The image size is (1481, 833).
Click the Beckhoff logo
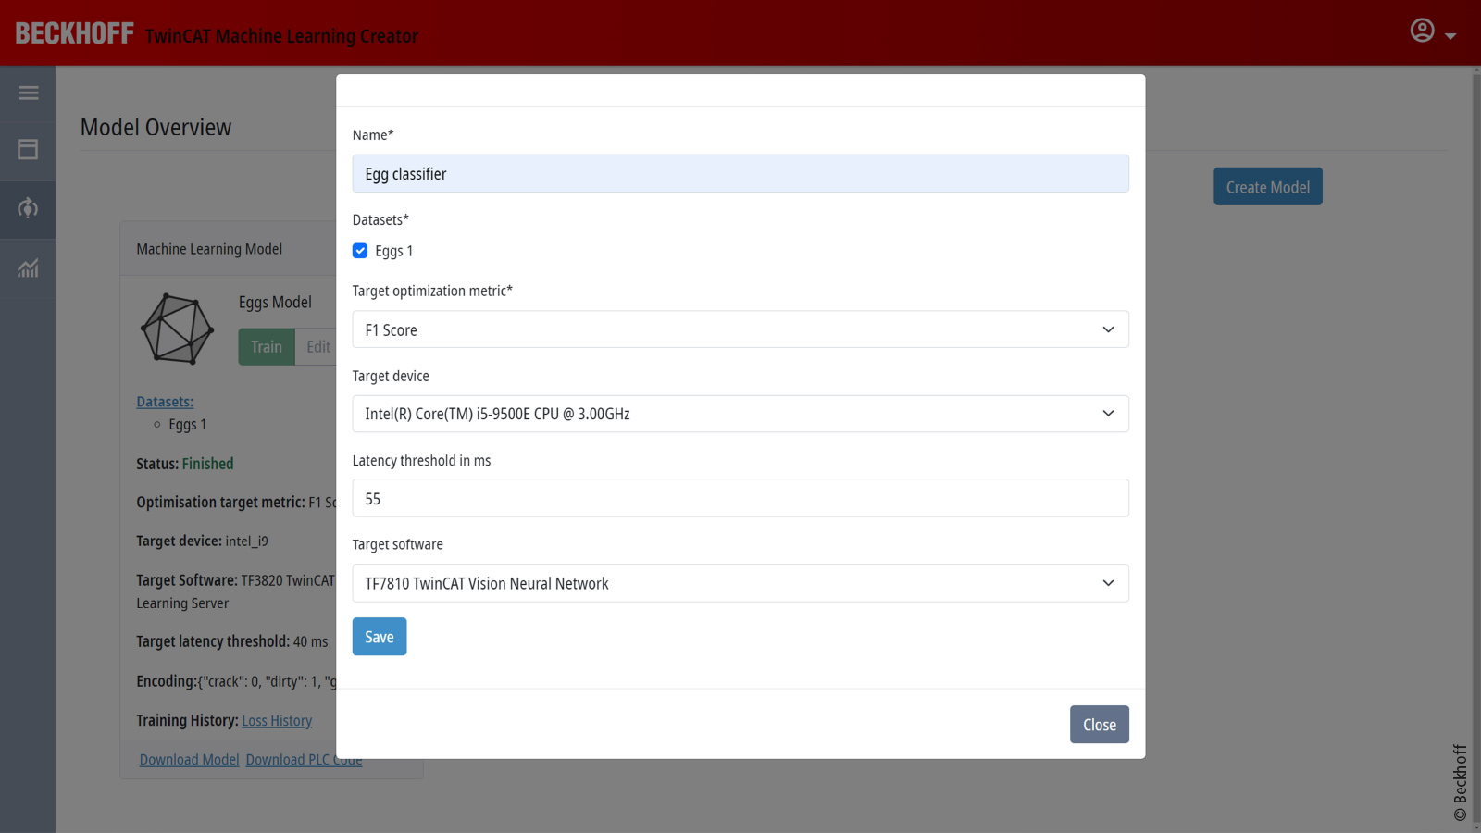pos(74,33)
